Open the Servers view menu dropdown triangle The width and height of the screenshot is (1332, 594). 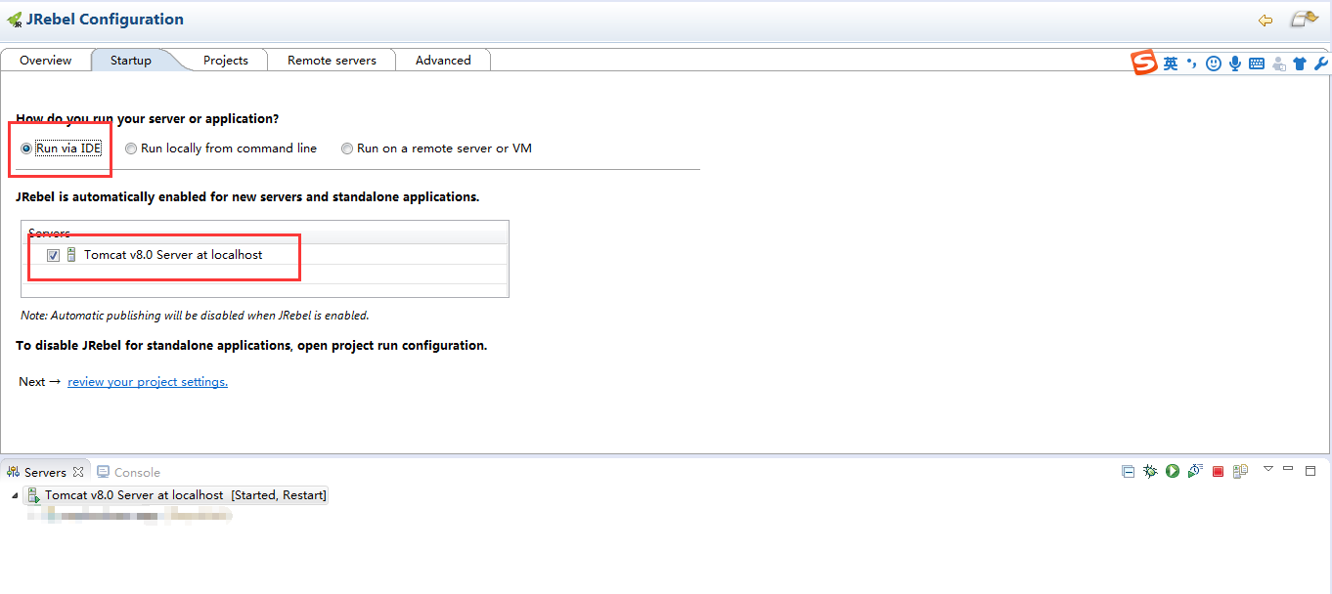1268,468
